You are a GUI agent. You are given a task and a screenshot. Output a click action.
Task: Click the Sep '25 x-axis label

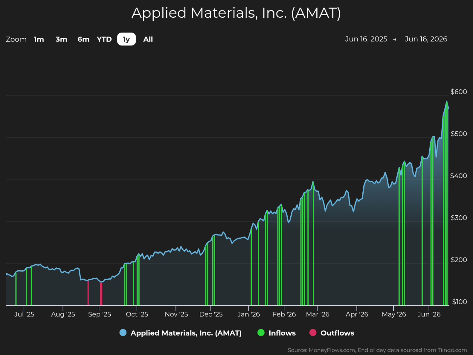click(x=99, y=314)
